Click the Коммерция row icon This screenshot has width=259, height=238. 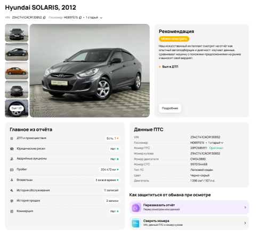pos(12,211)
